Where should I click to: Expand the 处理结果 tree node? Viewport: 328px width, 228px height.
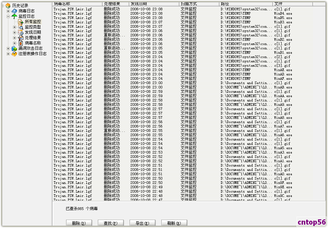pyautogui.click(x=14, y=38)
